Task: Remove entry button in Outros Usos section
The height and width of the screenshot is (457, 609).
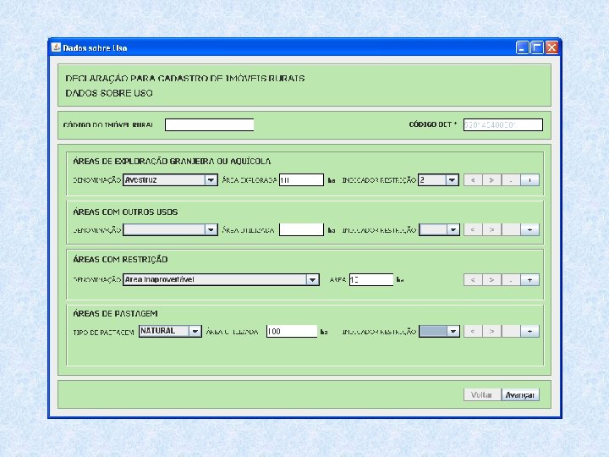Action: point(510,229)
